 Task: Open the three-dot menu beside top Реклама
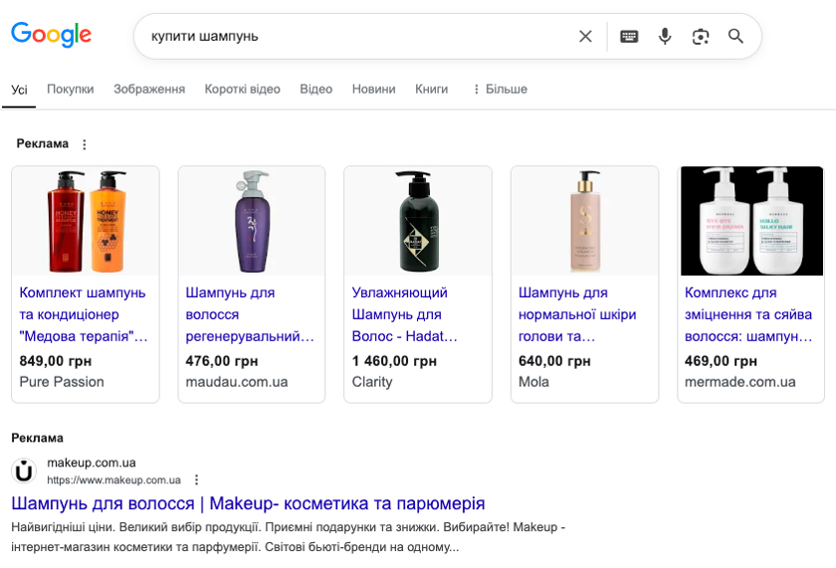click(85, 144)
